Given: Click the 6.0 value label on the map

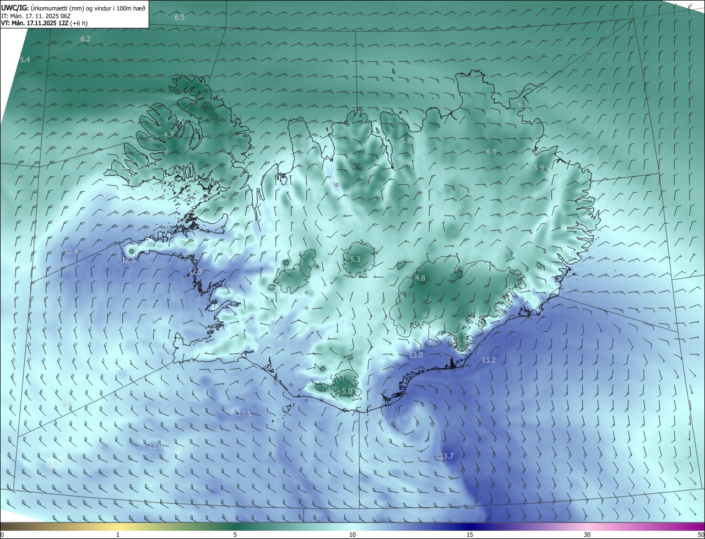Looking at the screenshot, I should [x=491, y=152].
